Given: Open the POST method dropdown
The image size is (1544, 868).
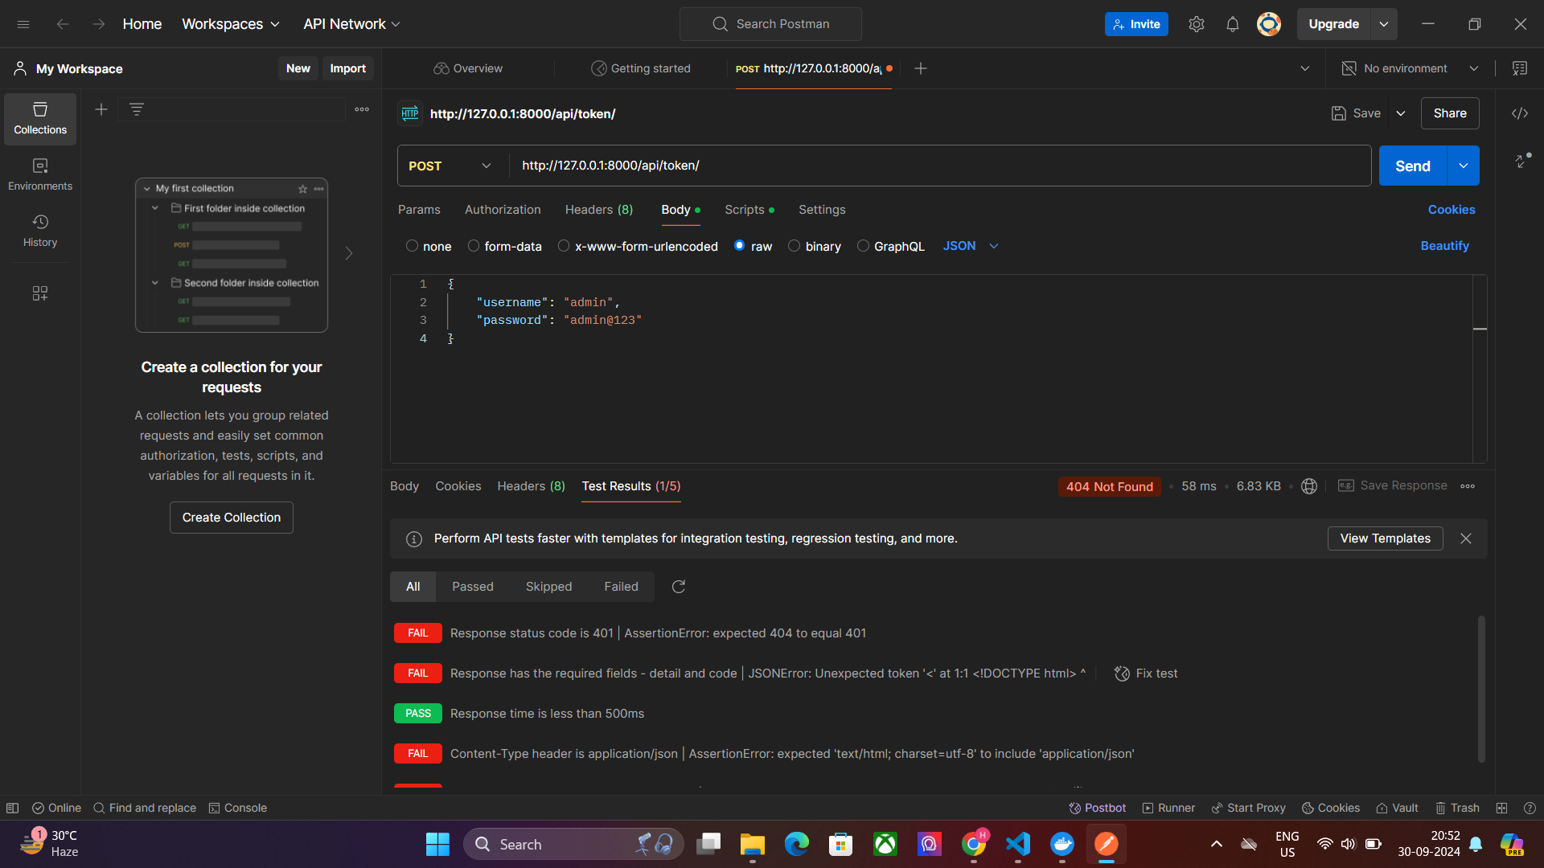Looking at the screenshot, I should tap(450, 166).
